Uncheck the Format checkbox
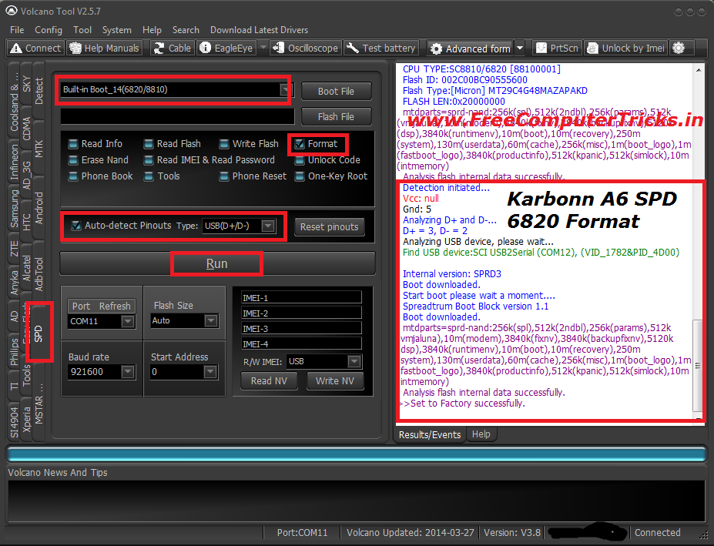 [x=299, y=144]
